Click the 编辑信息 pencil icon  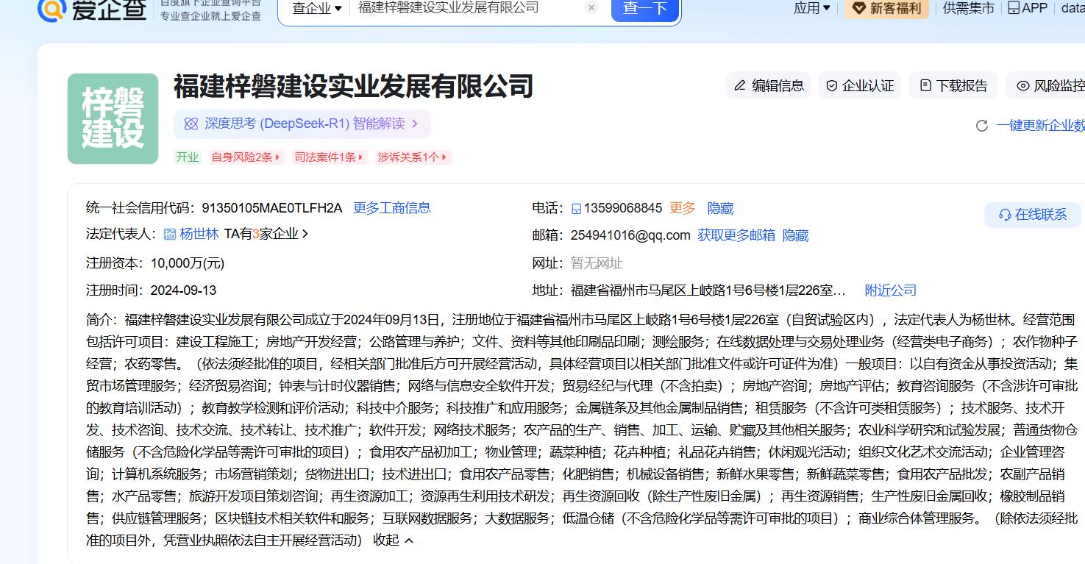740,86
